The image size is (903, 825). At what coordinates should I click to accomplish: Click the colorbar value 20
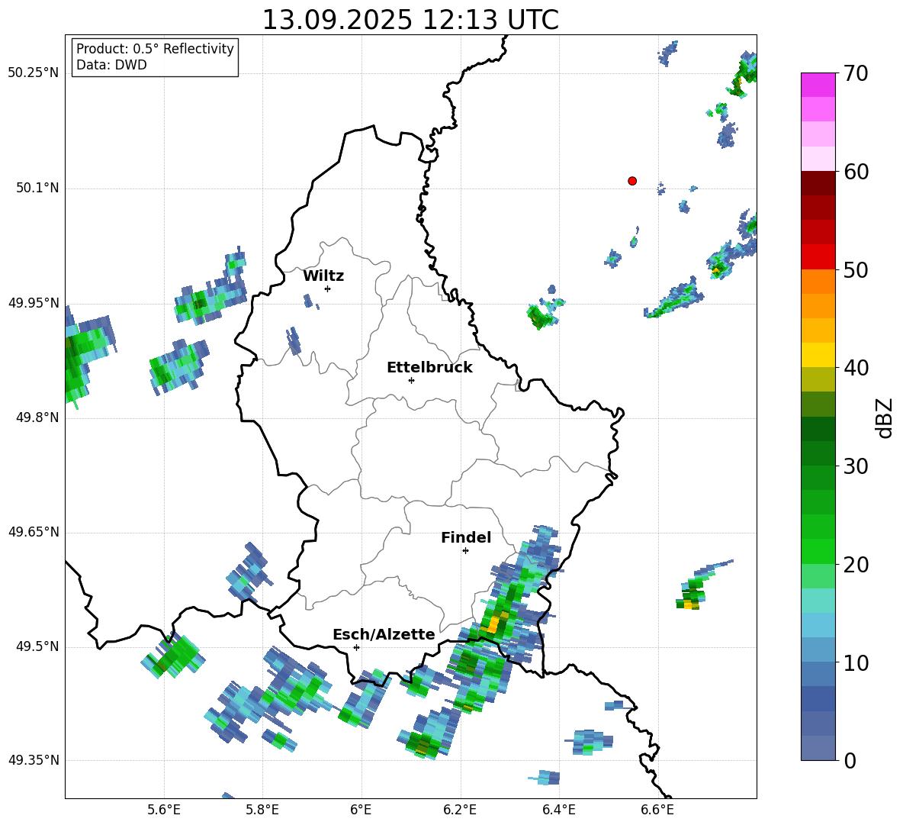click(856, 565)
